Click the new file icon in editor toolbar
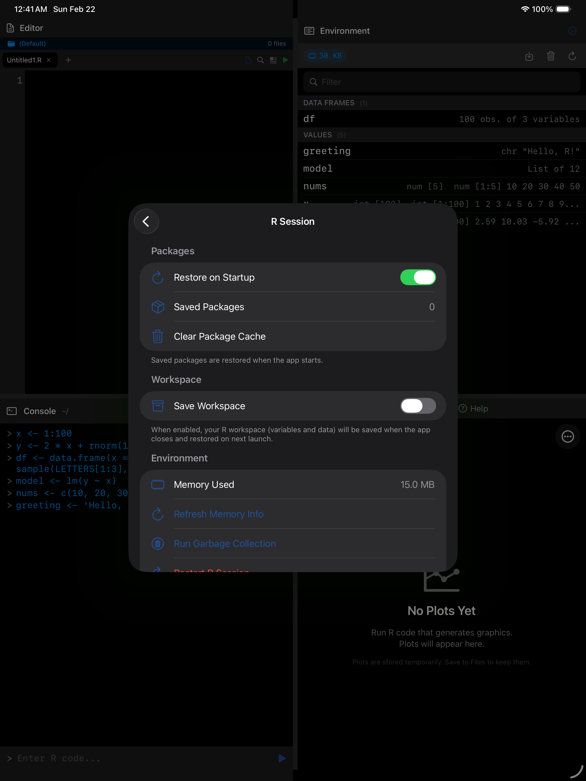Image resolution: width=586 pixels, height=781 pixels. [x=248, y=60]
